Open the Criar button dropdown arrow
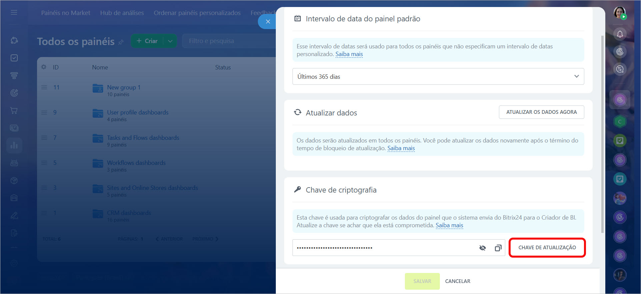The image size is (641, 294). 170,41
